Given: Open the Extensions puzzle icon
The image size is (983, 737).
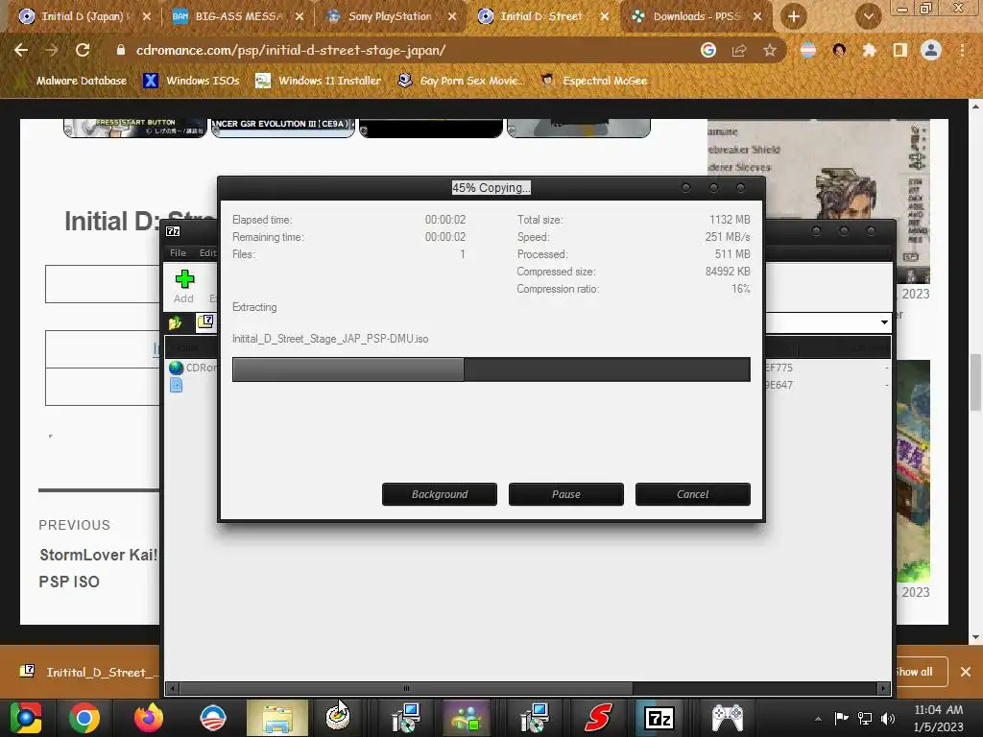Looking at the screenshot, I should [x=870, y=50].
